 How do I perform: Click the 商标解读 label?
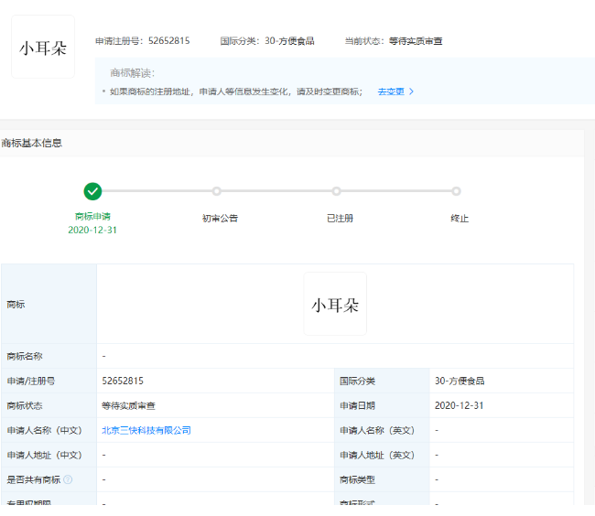coord(133,73)
